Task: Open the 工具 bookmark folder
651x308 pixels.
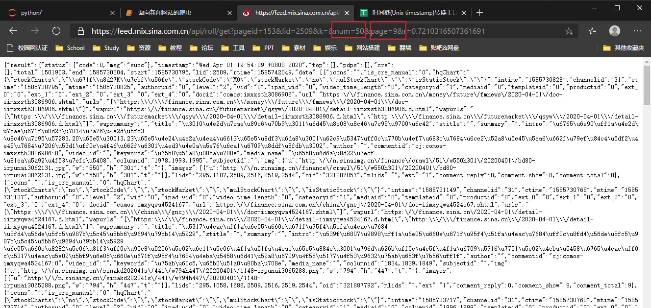Action: point(233,48)
